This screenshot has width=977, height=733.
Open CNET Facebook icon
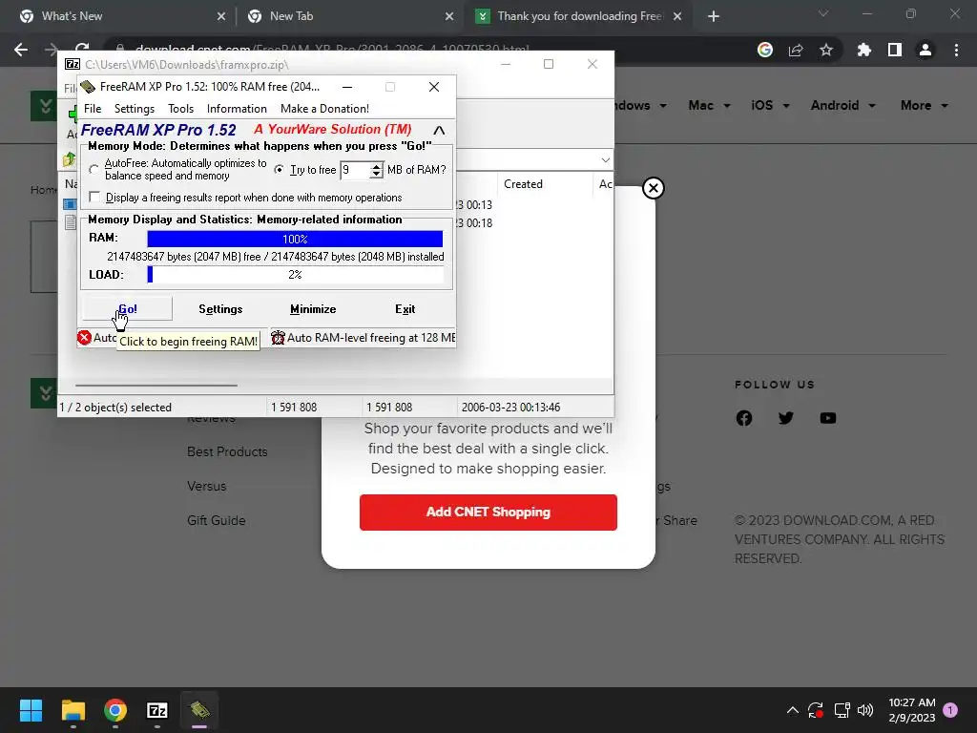click(744, 418)
